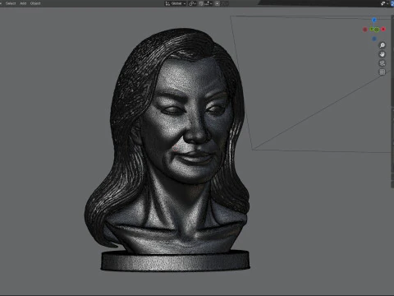The image size is (394, 296).
Task: Switch perspective/orthographic with grid button
Action: click(383, 72)
